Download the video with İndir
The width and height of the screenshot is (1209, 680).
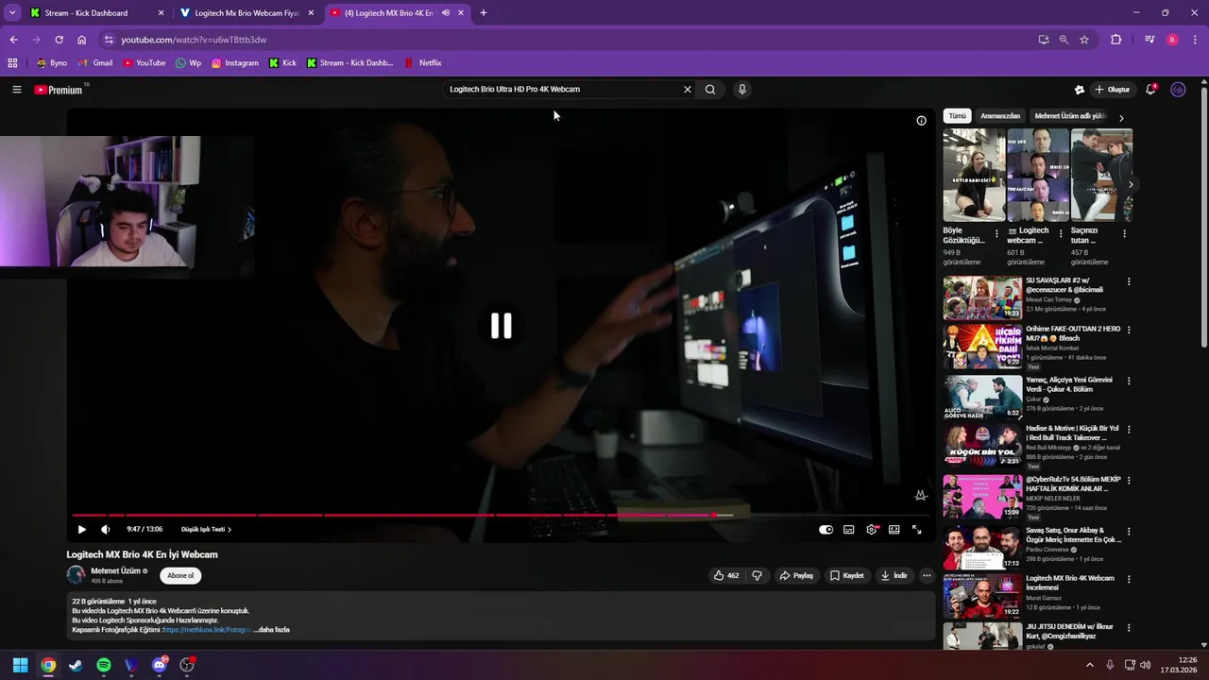(x=894, y=576)
